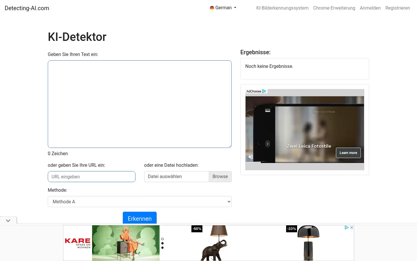Expand the Methode A select box

[140, 202]
